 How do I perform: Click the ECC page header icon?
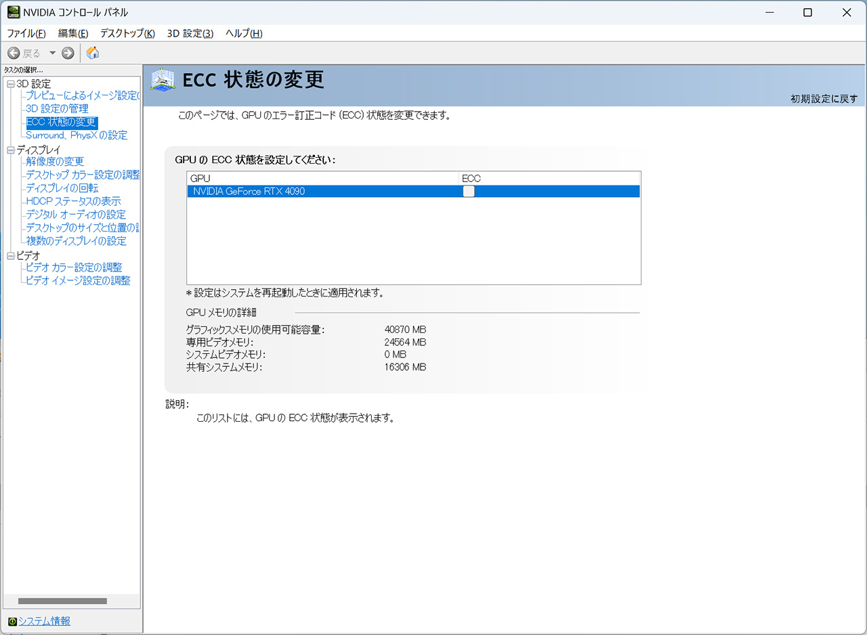[x=163, y=80]
